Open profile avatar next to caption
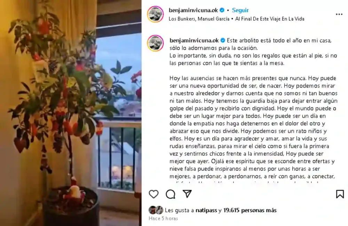348x226 pixels. pyautogui.click(x=155, y=43)
